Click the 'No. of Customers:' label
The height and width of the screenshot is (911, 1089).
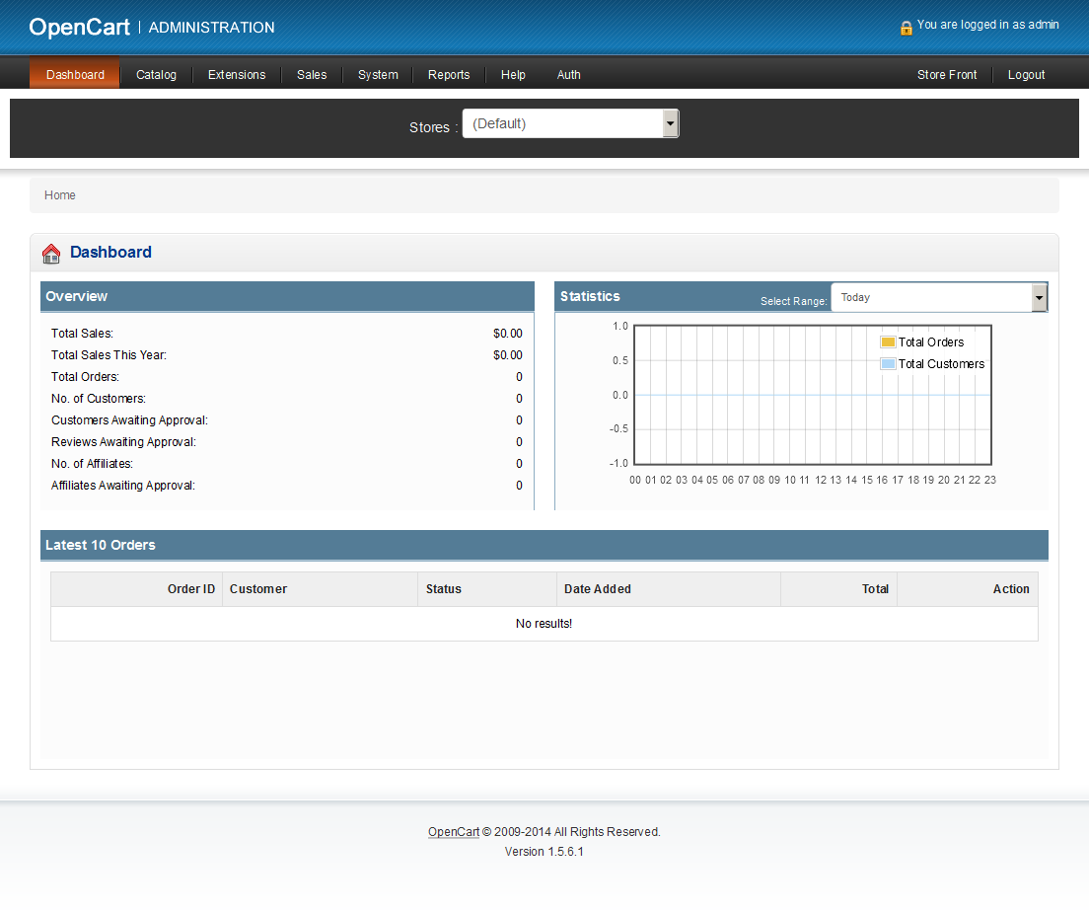[99, 398]
